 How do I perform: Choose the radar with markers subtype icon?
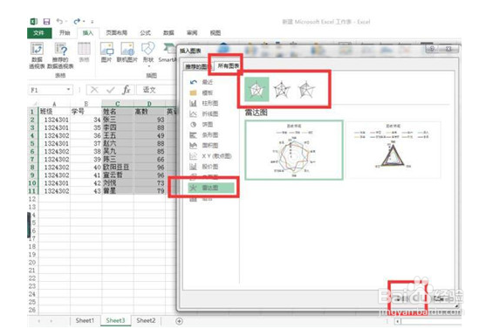[281, 89]
